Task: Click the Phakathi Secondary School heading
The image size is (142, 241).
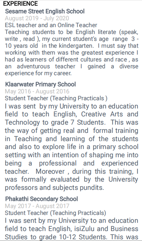Action: point(41,199)
